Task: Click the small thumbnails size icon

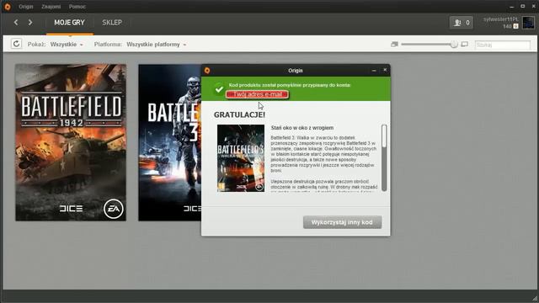Action: tap(394, 44)
